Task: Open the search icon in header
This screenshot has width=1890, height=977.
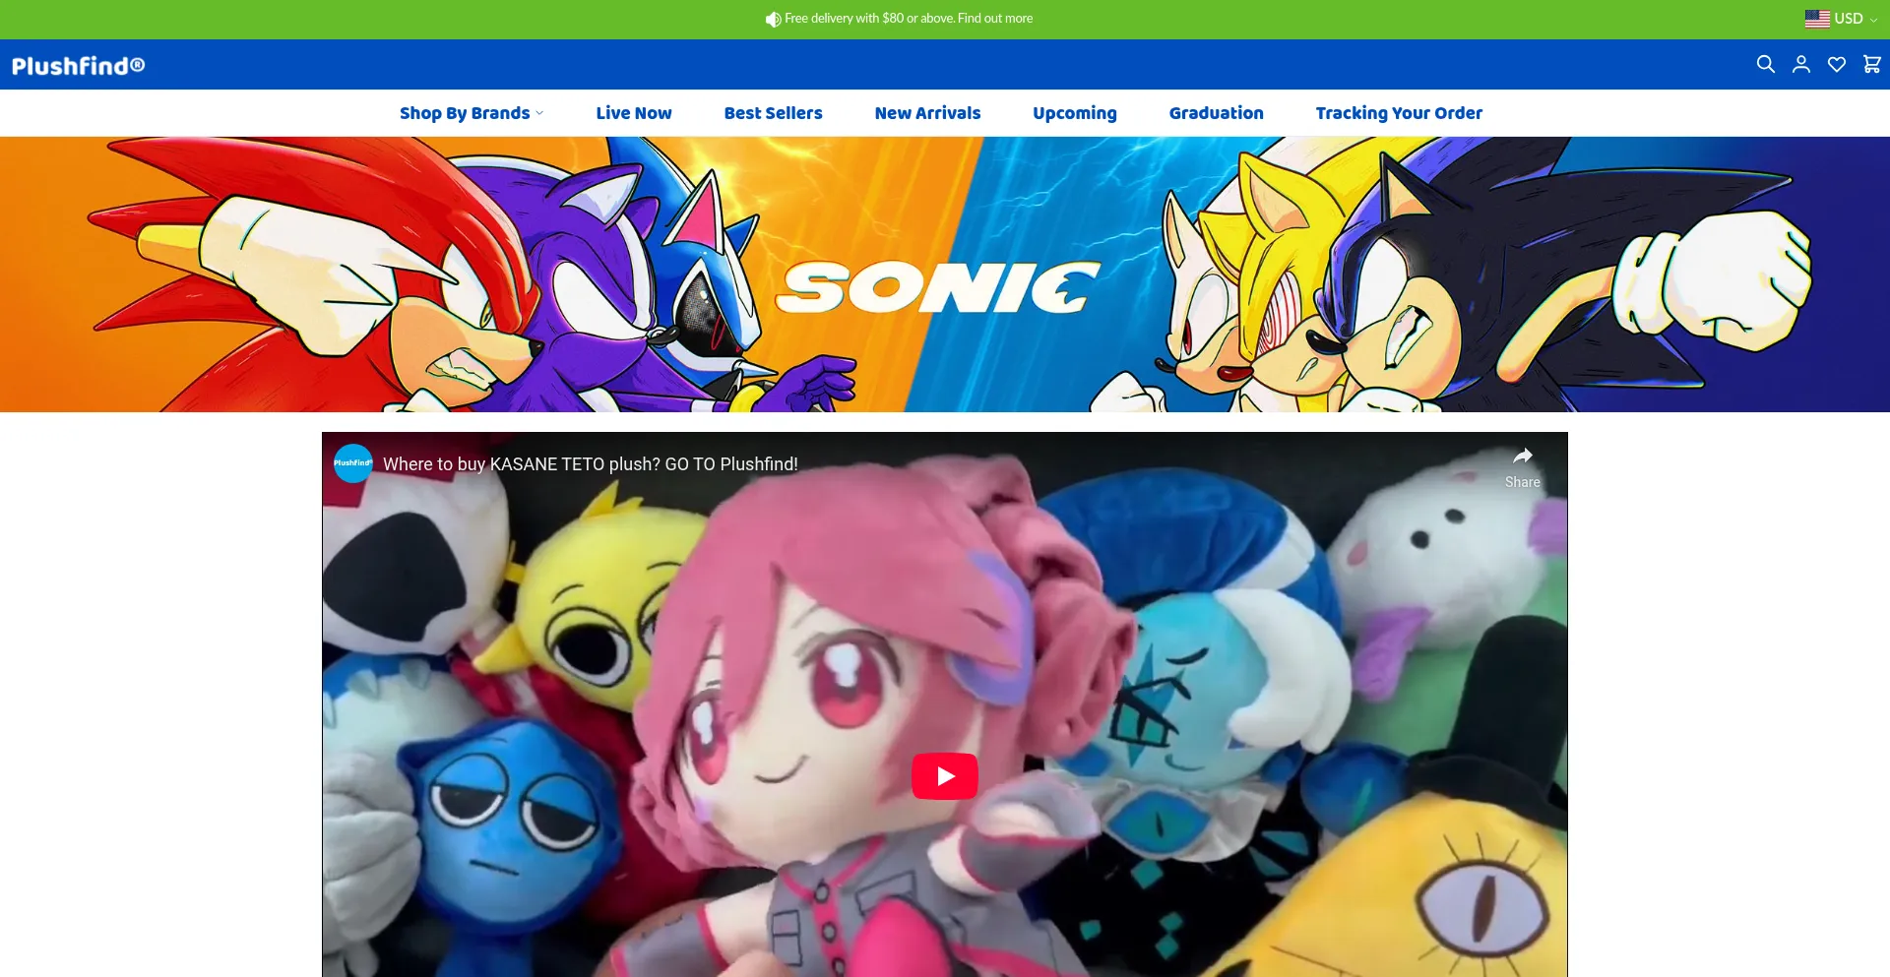Action: pos(1765,65)
